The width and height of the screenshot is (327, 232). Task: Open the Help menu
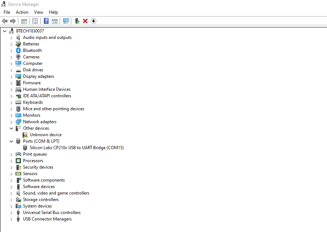(x=53, y=12)
